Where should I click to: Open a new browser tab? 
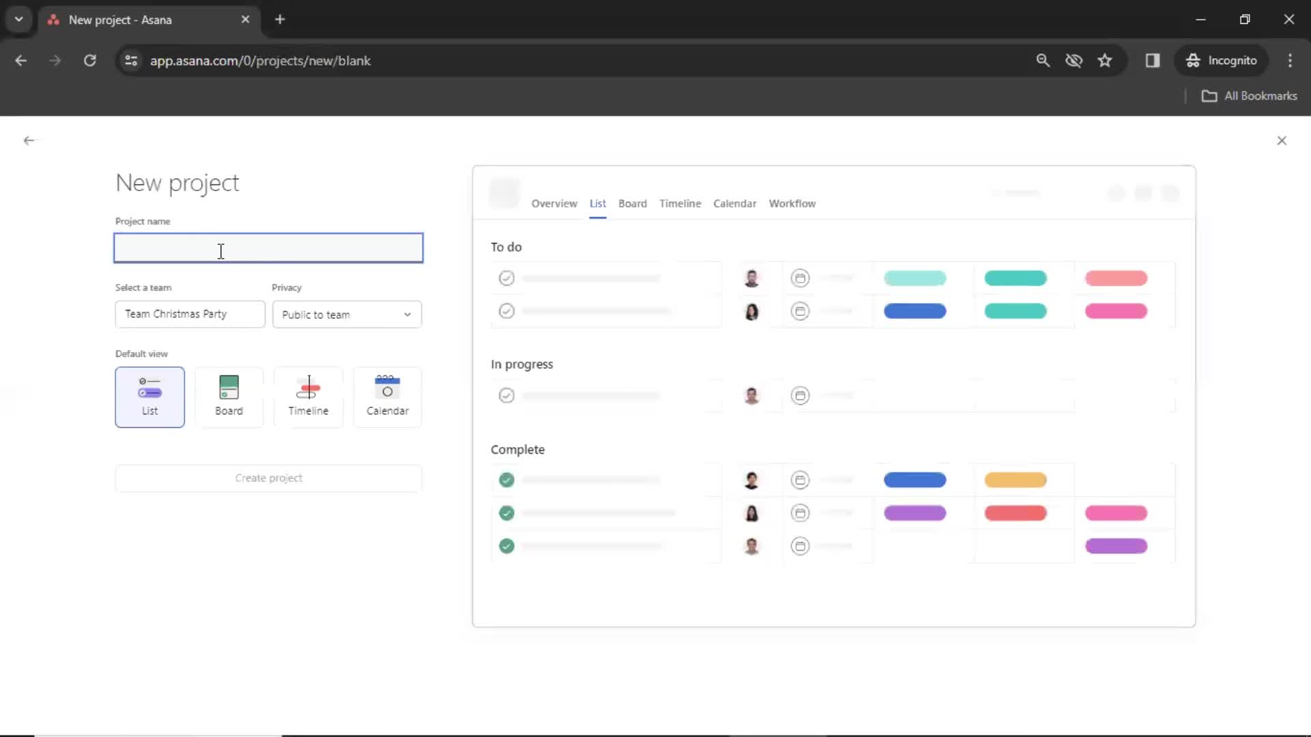(280, 20)
